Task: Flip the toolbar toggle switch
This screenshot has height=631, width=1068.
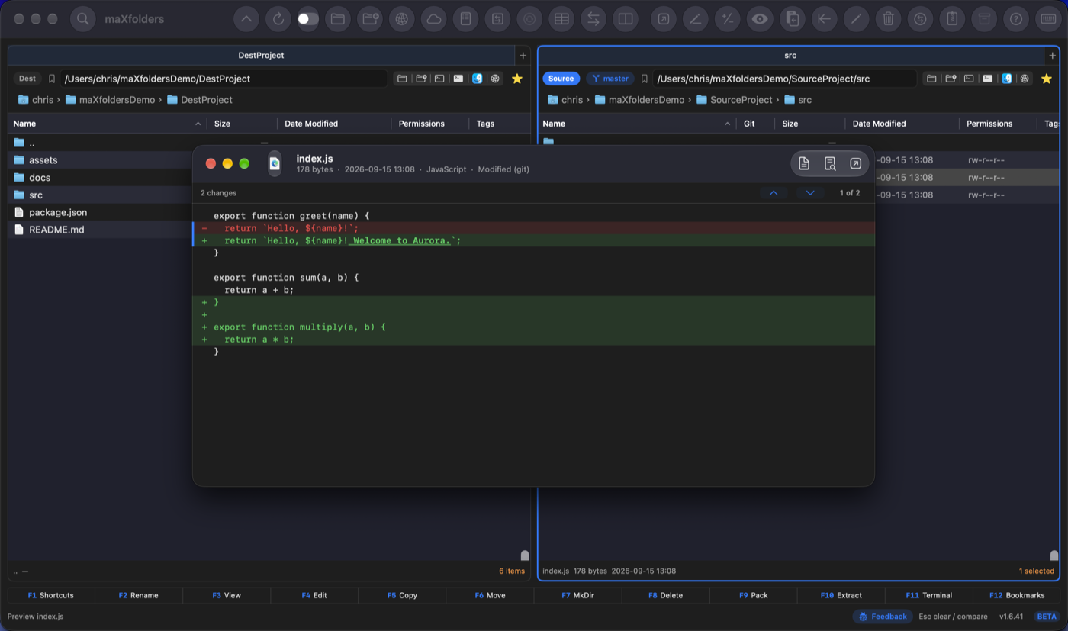Action: pos(308,19)
